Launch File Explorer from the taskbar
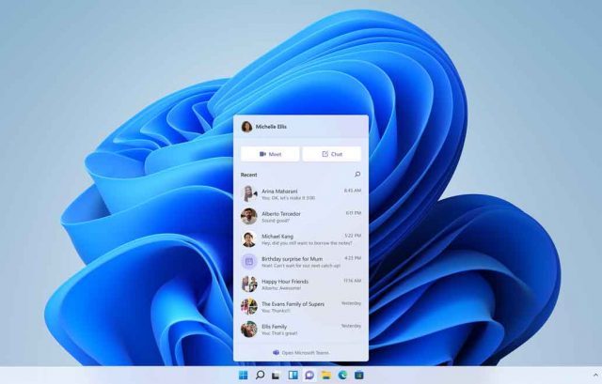Image resolution: width=602 pixels, height=384 pixels. [x=325, y=376]
